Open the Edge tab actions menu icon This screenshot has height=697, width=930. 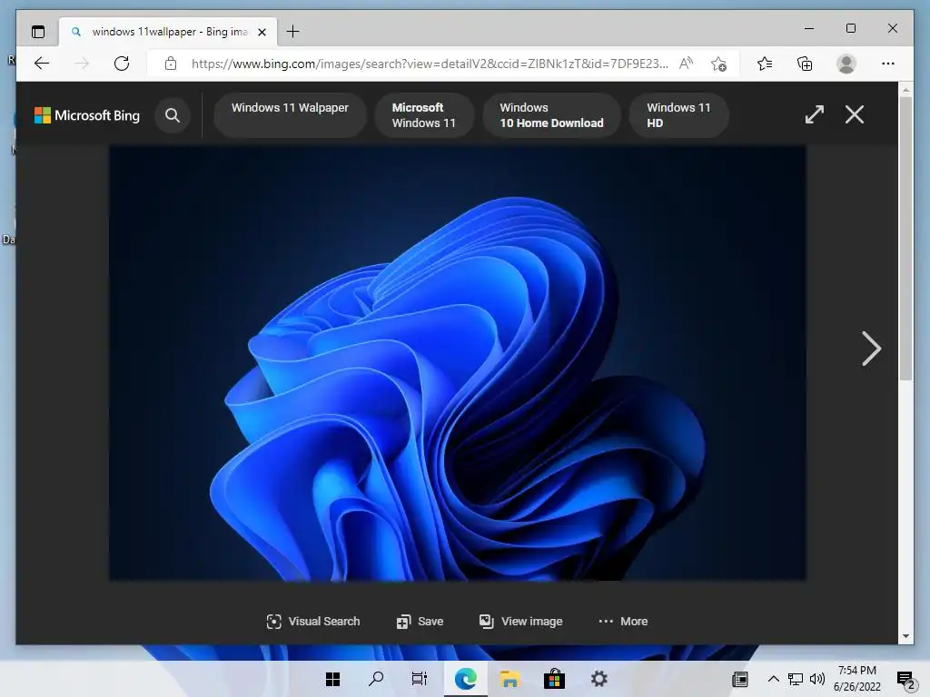pos(38,32)
